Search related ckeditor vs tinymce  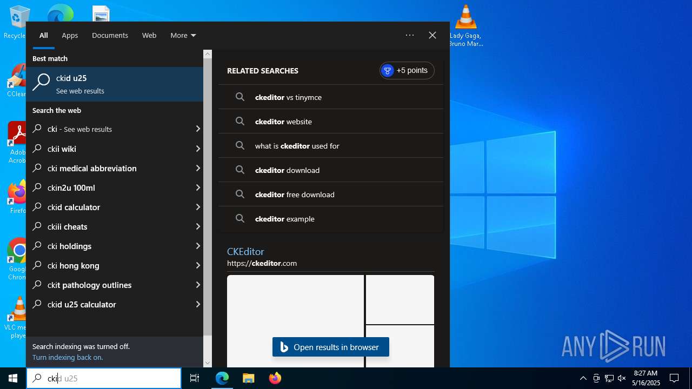pos(331,97)
